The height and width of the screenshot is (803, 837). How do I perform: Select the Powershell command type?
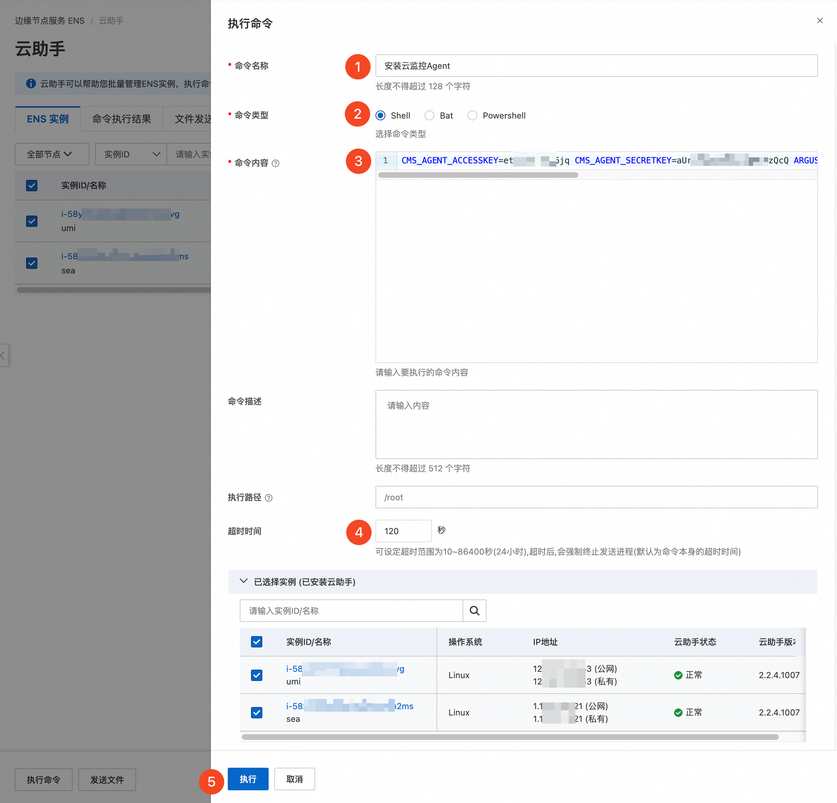[x=472, y=116]
